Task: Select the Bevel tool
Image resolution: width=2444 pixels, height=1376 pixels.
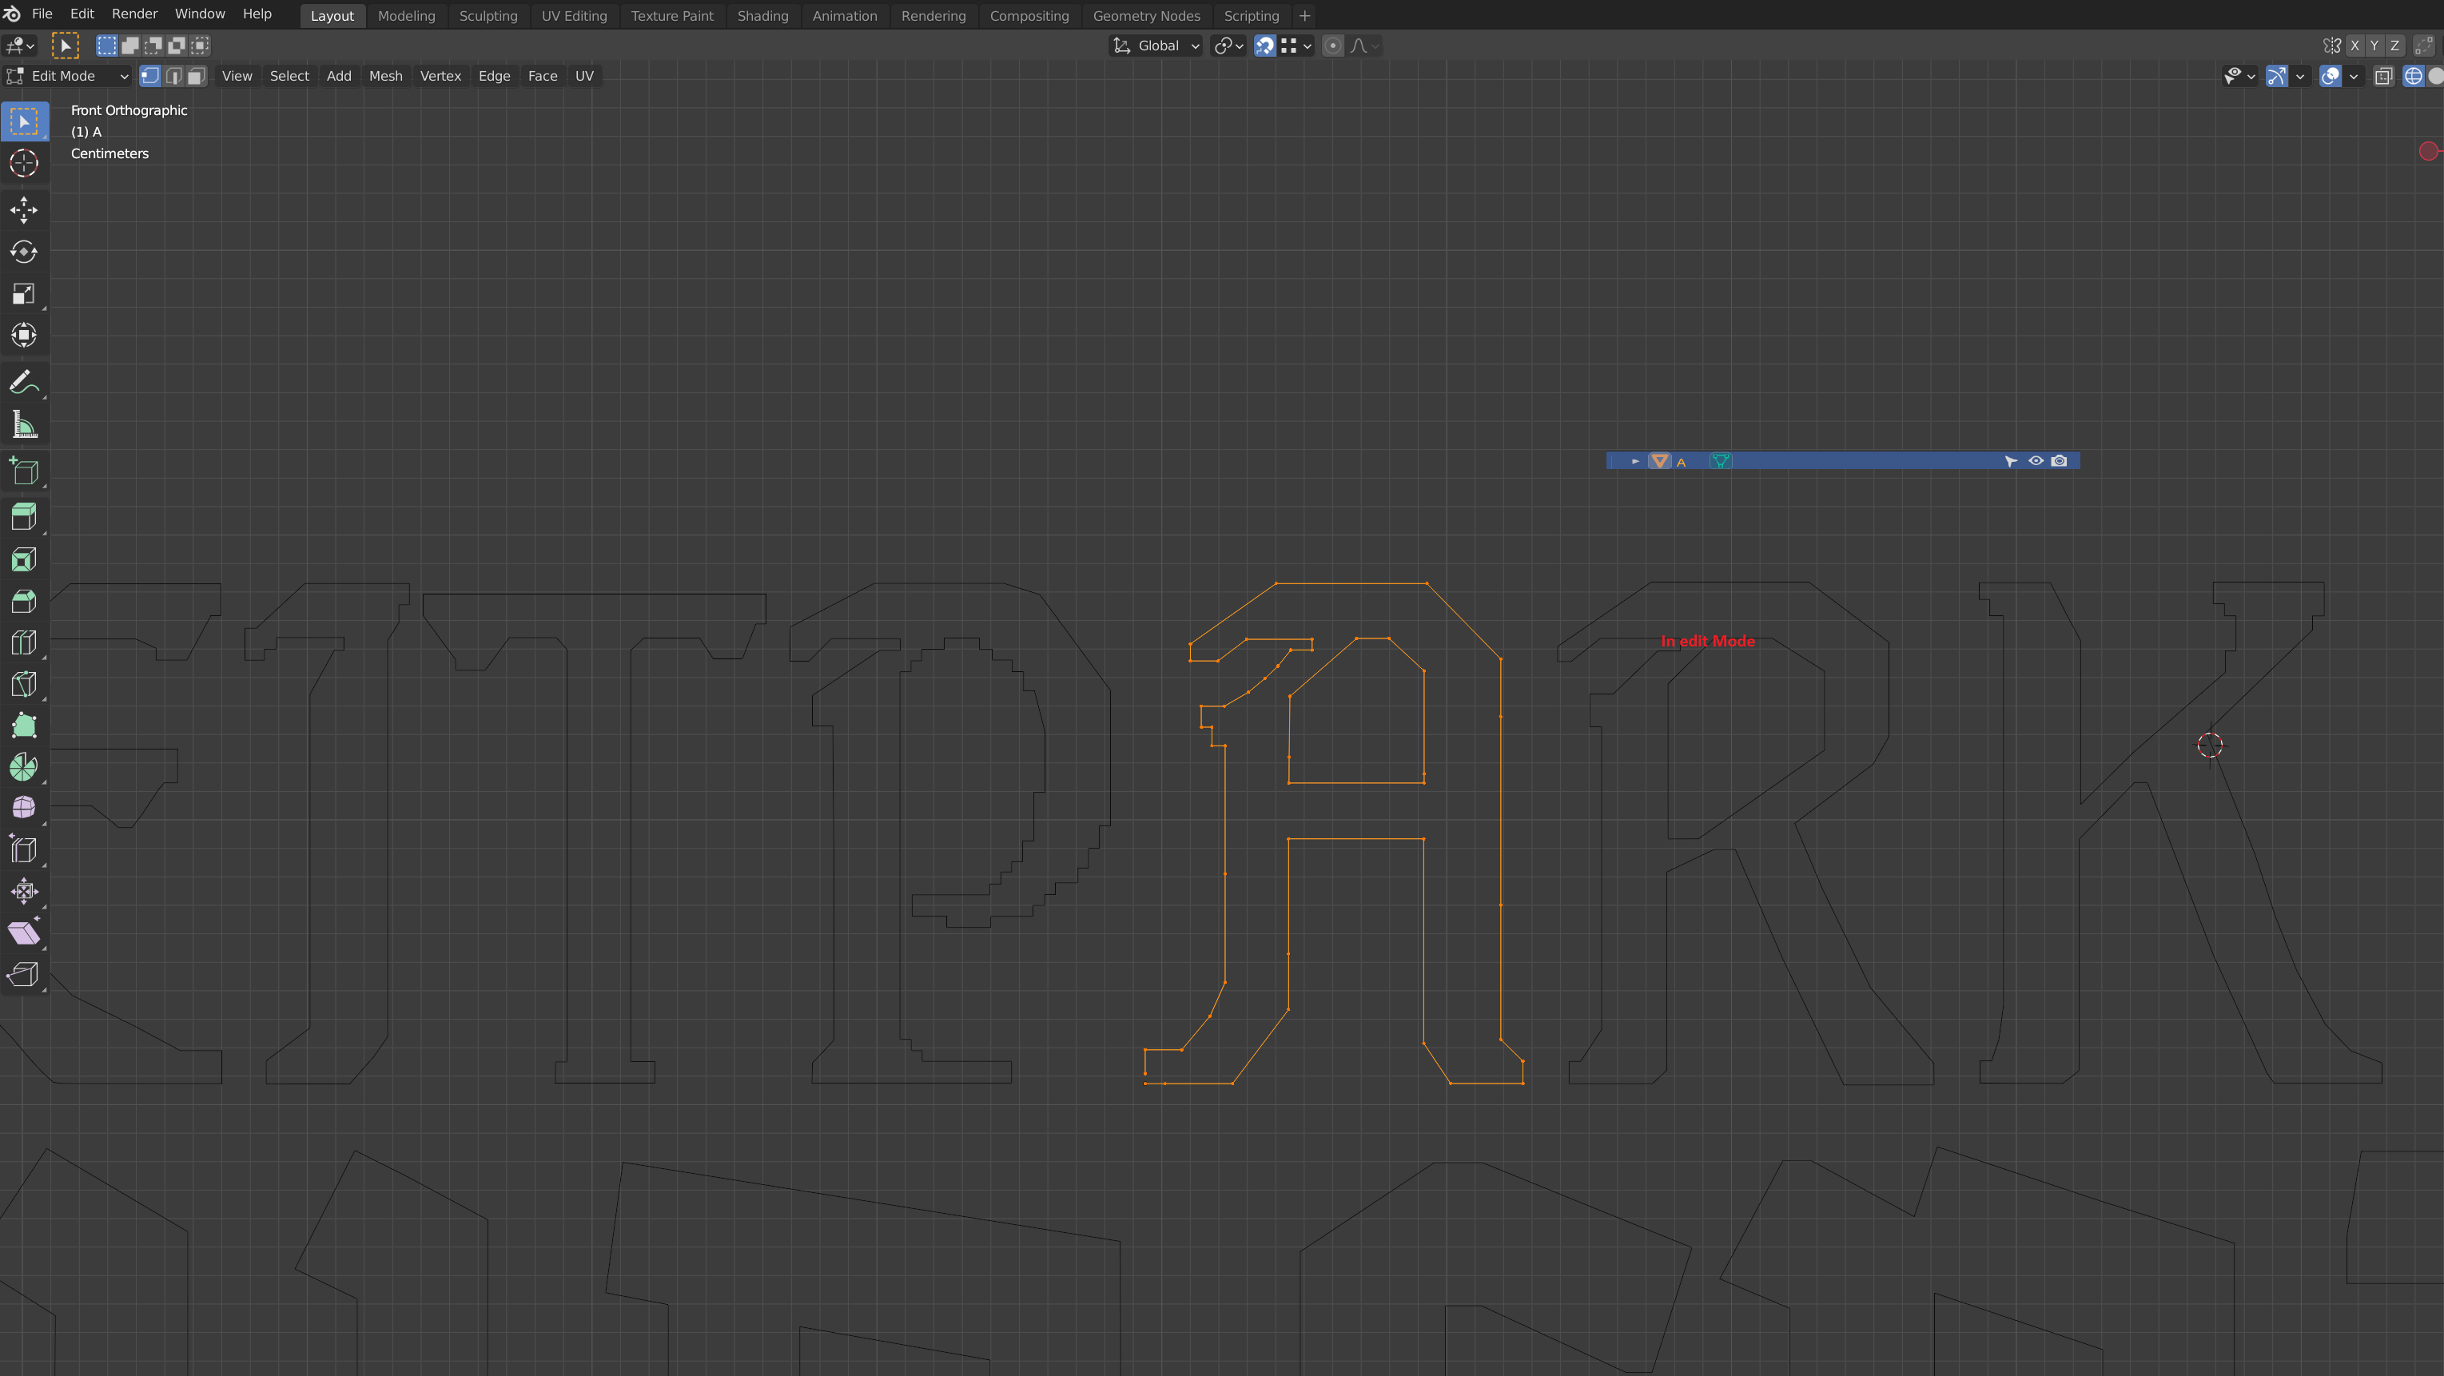Action: 24,600
